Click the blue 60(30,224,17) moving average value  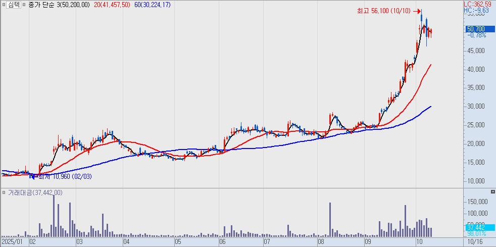point(152,6)
